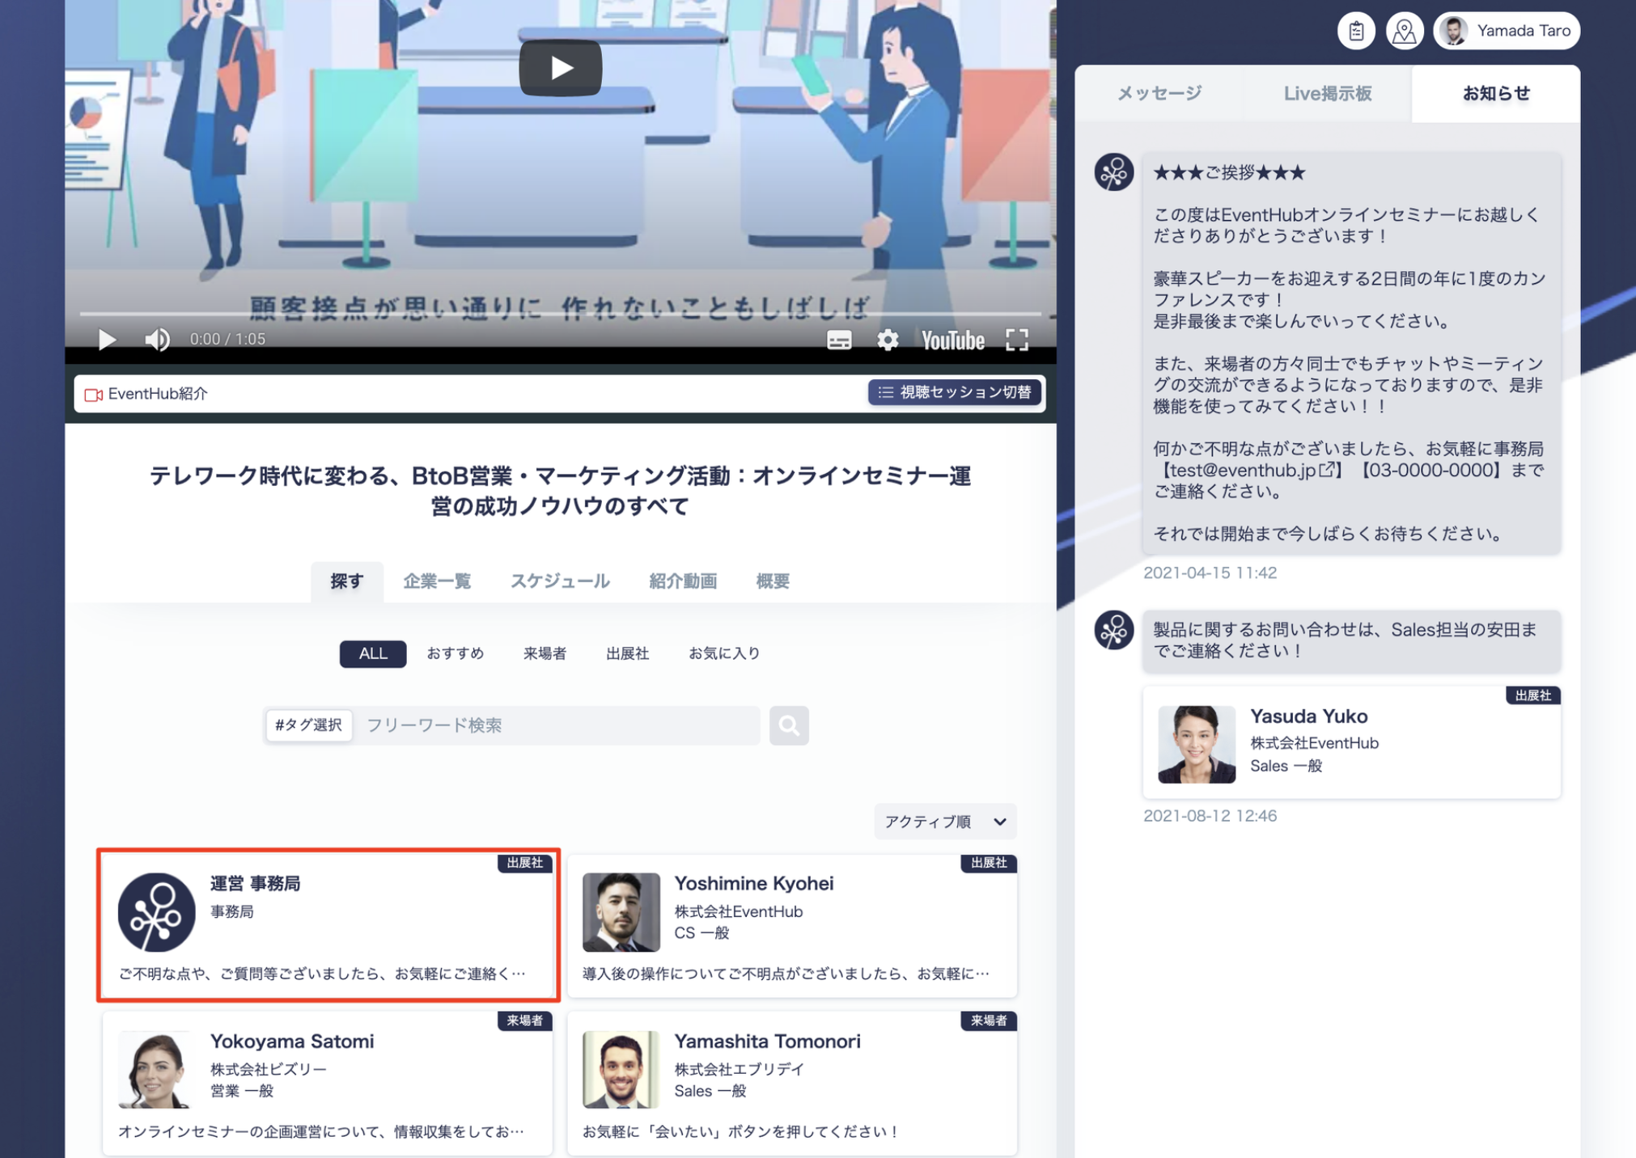Click the 運営 事務局 logo avatar
The width and height of the screenshot is (1636, 1158).
point(156,912)
